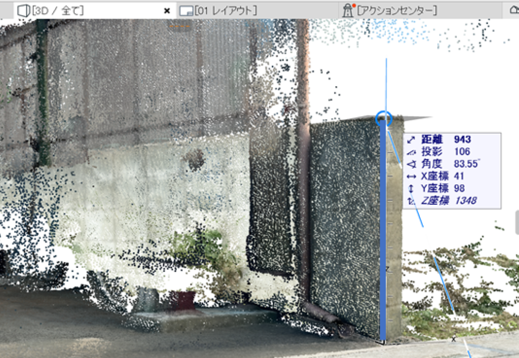Close the [3D / 全て] tab
The width and height of the screenshot is (519, 358).
(167, 11)
